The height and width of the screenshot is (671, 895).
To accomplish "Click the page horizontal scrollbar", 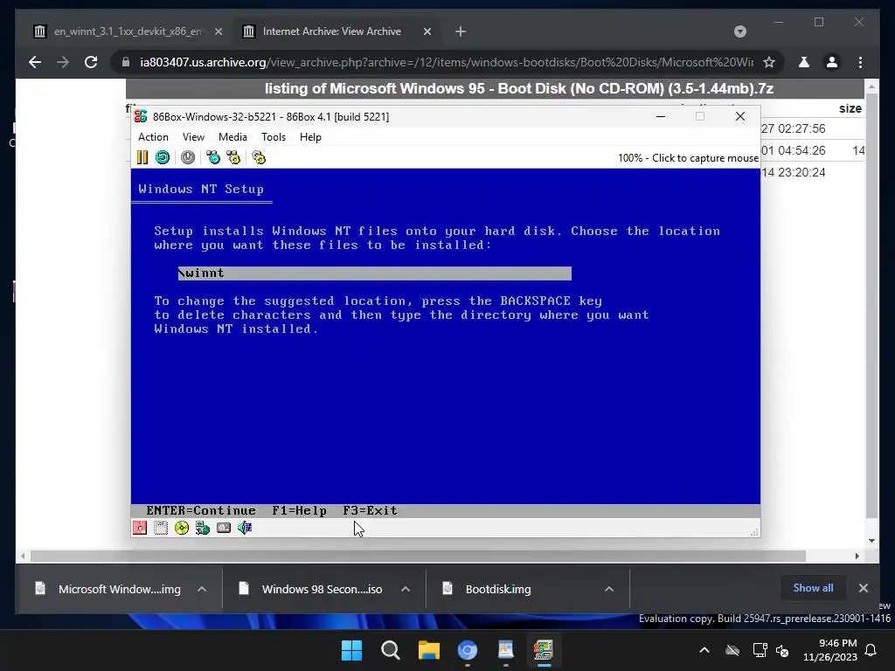I will [x=418, y=556].
